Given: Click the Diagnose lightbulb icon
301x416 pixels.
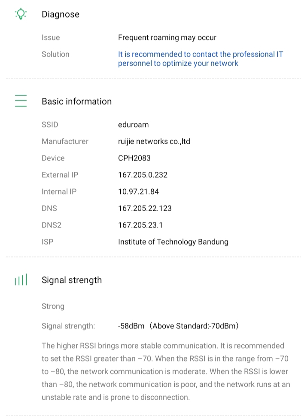Looking at the screenshot, I should pos(20,14).
